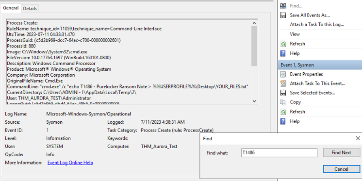Image resolution: width=362 pixels, height=181 pixels.
Task: Click the bottom blue Help question icon
Action: tap(283, 121)
